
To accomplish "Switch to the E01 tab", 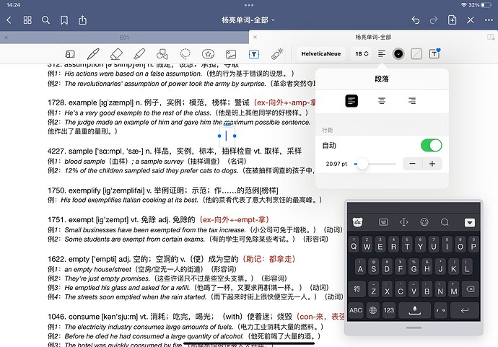I will [x=124, y=38].
